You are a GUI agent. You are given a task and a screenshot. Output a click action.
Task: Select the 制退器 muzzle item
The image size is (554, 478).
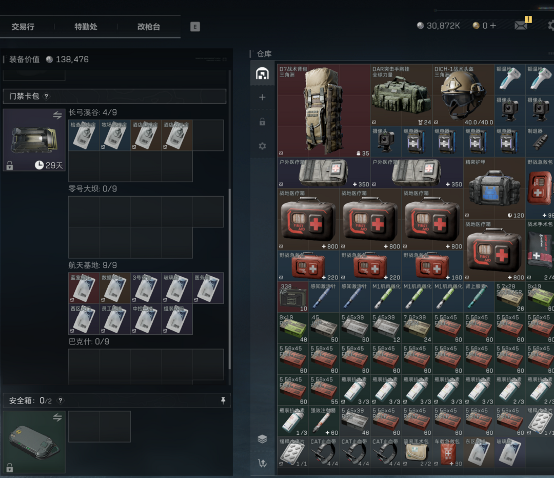[540, 141]
